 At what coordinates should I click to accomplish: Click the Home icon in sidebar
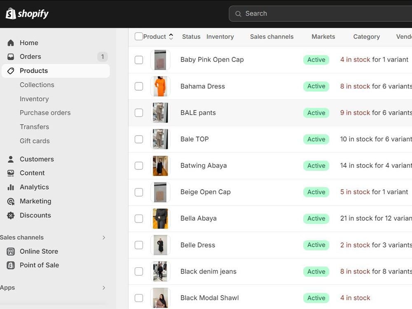[11, 43]
